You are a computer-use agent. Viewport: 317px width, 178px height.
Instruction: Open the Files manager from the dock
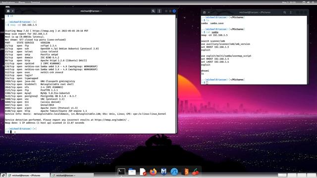pos(132,172)
